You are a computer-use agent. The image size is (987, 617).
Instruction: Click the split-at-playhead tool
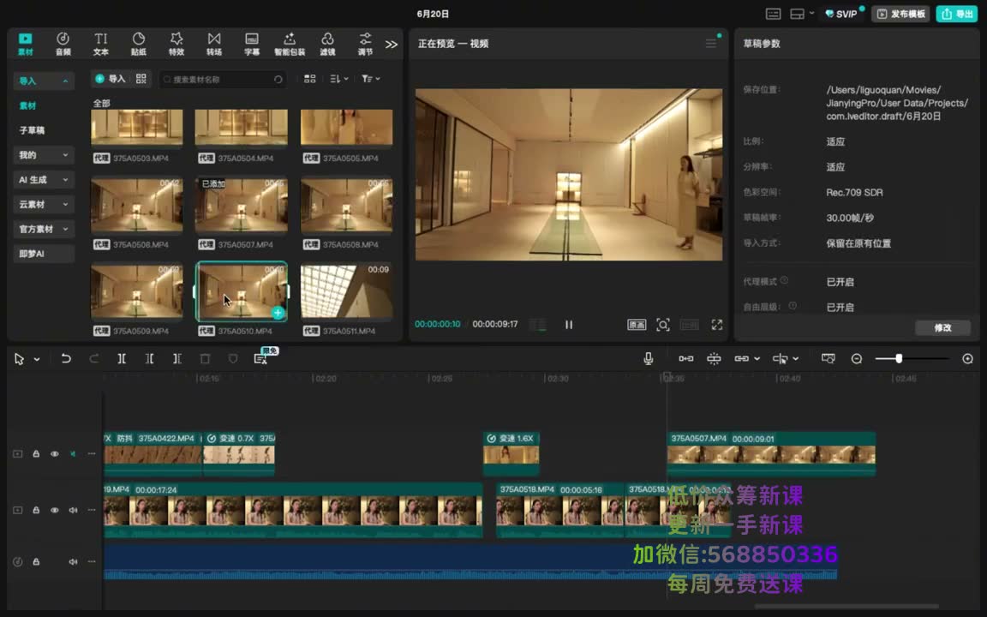coord(122,358)
